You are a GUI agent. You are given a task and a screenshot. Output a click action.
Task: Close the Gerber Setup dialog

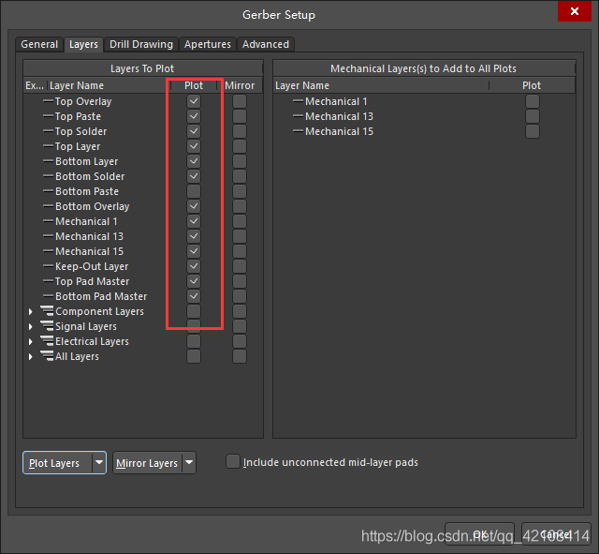point(574,11)
